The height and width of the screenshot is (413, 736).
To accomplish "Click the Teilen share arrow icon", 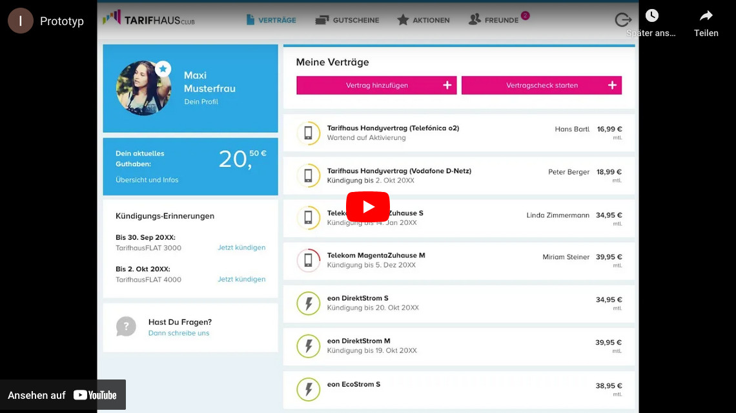I will coord(706,16).
